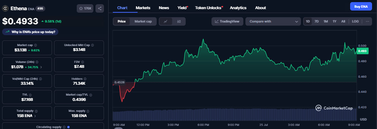Open chart more options ellipsis

pyautogui.click(x=367, y=21)
